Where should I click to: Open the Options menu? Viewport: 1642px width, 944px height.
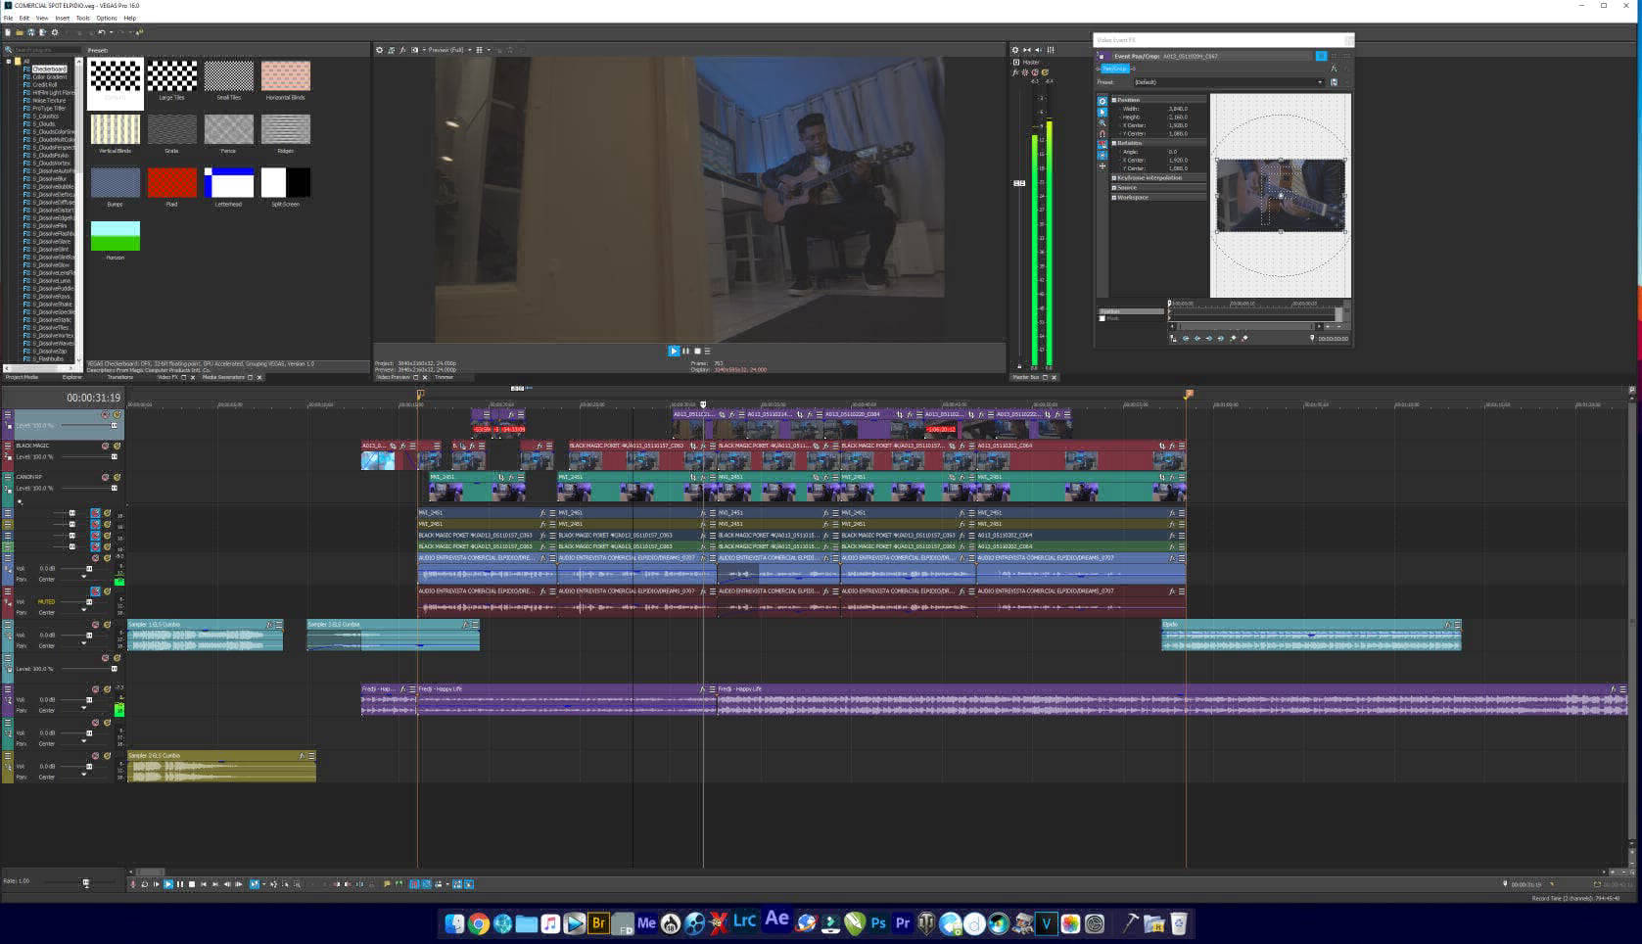[107, 18]
